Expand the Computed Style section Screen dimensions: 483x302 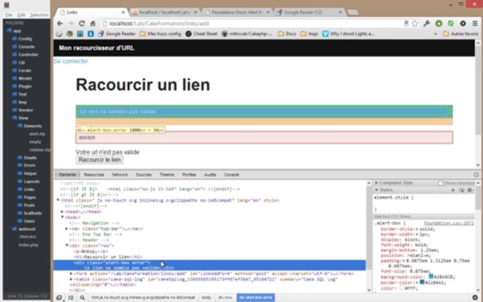pyautogui.click(x=376, y=183)
